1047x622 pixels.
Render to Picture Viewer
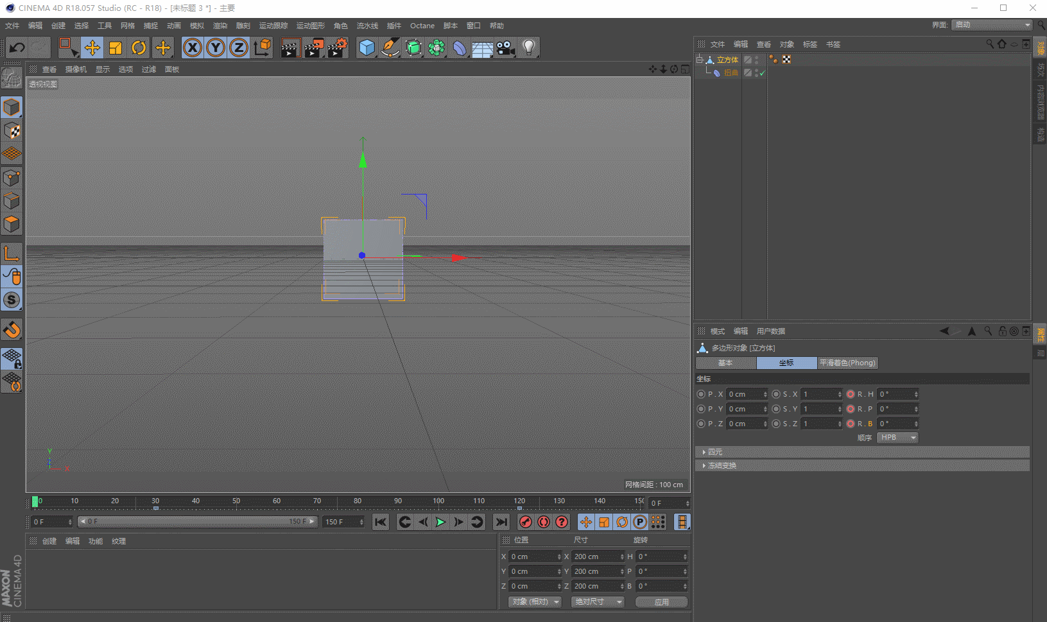(x=314, y=48)
